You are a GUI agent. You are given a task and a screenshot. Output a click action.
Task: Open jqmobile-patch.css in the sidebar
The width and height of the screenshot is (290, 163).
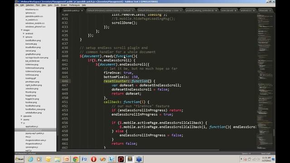(x=34, y=16)
